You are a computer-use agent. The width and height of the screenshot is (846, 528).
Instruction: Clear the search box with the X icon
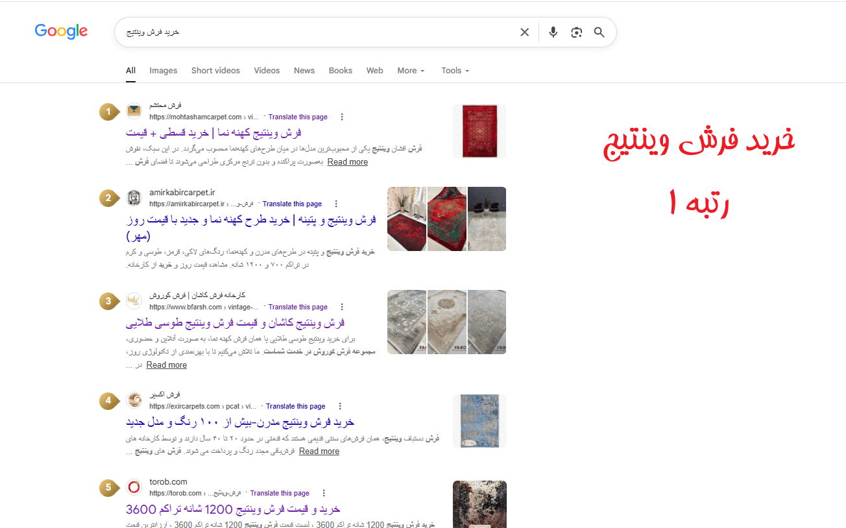tap(525, 32)
